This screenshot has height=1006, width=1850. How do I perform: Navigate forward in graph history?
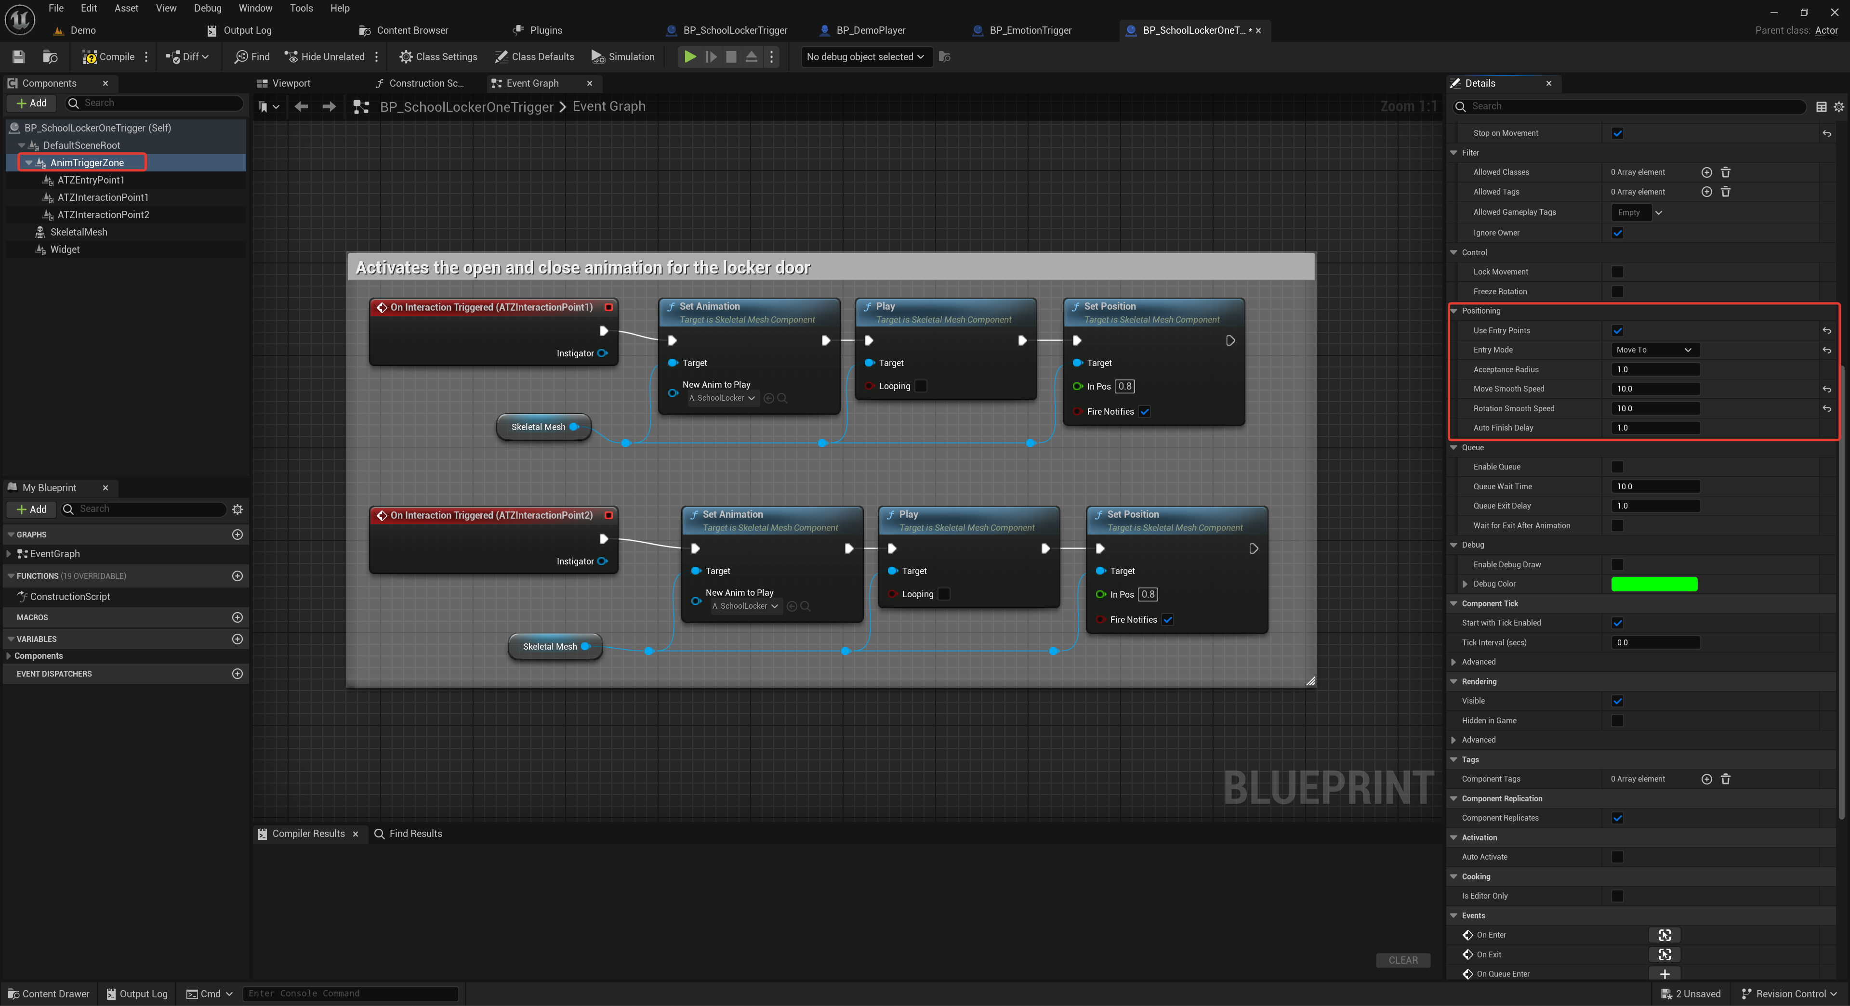pyautogui.click(x=329, y=107)
